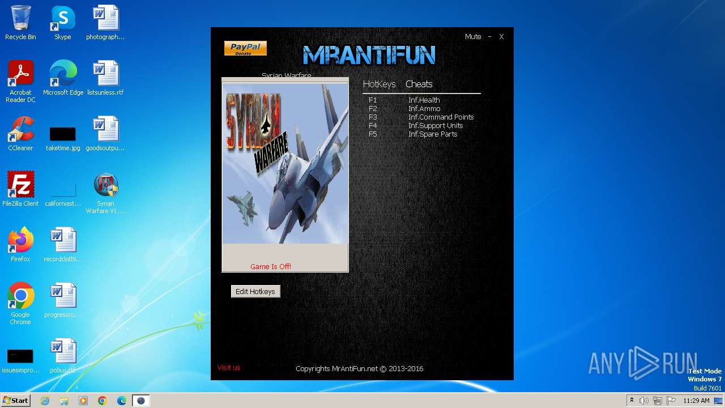Show hidden system tray icons
This screenshot has height=408, width=725.
click(632, 400)
